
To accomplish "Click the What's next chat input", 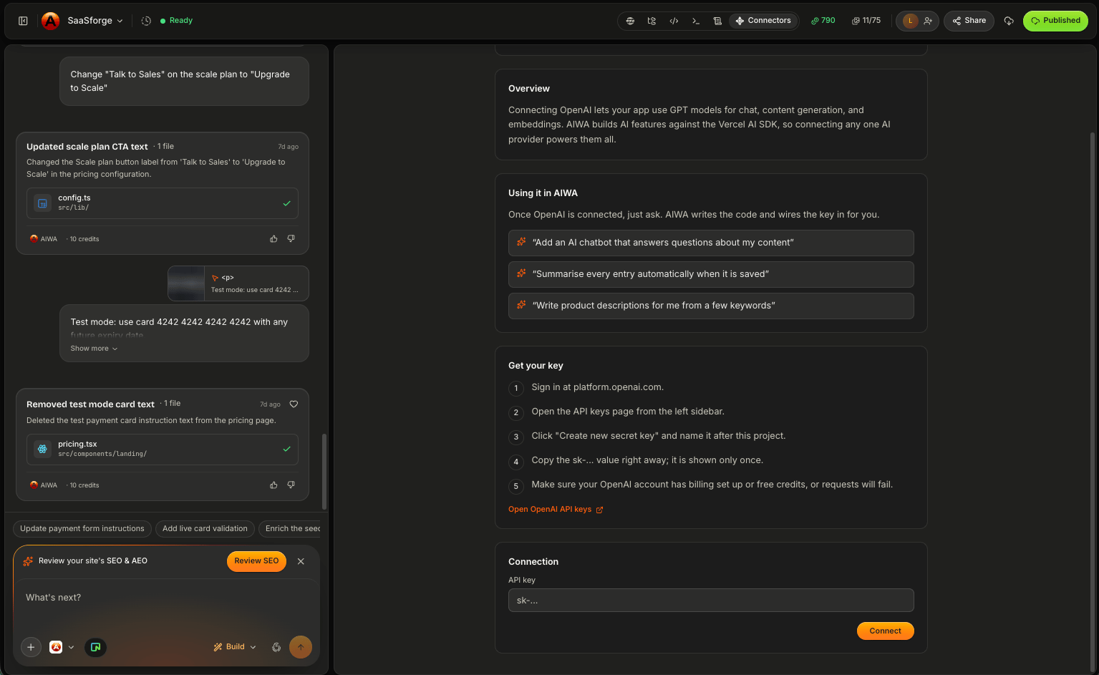I will coord(165,598).
